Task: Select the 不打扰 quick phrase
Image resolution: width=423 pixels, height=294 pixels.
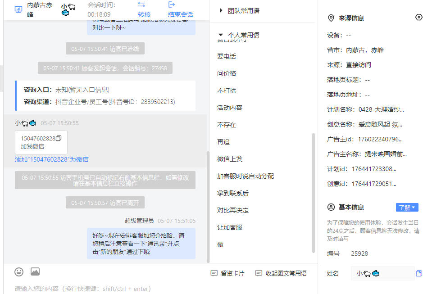Action: [227, 90]
